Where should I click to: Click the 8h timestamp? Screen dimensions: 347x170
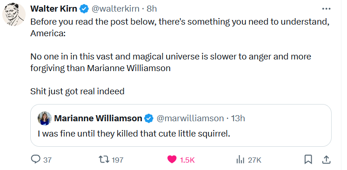pos(152,9)
